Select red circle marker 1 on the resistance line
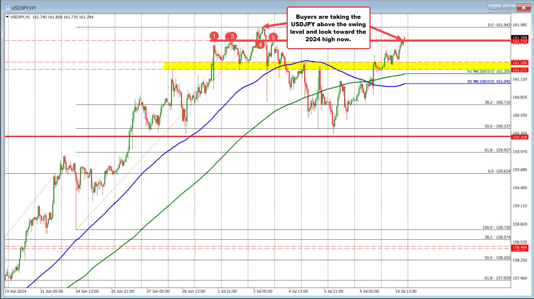The height and width of the screenshot is (299, 534). point(215,37)
